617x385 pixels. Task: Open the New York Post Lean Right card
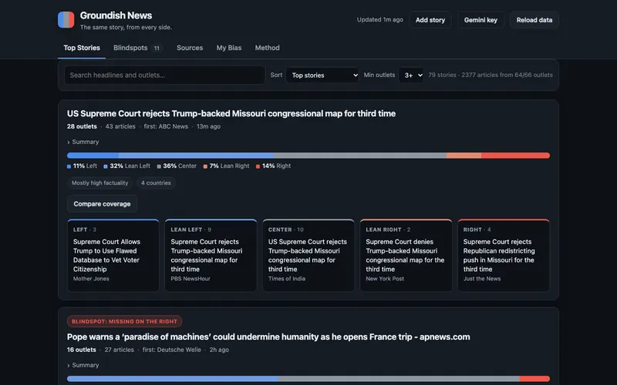point(406,256)
